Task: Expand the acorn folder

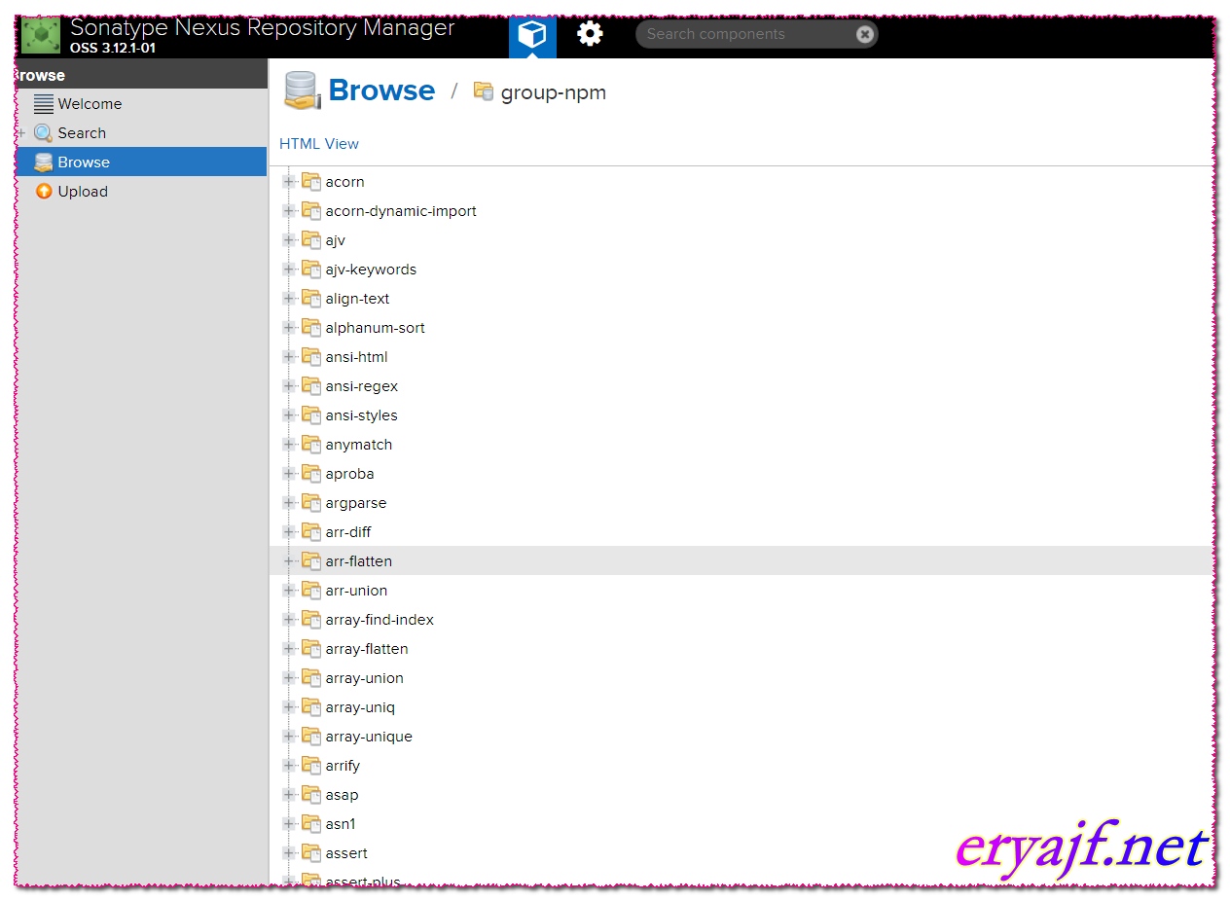Action: pyautogui.click(x=289, y=182)
